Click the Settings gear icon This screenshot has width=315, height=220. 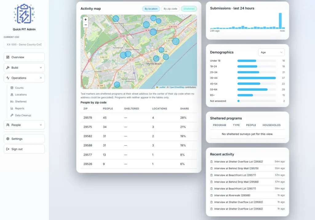click(8, 139)
